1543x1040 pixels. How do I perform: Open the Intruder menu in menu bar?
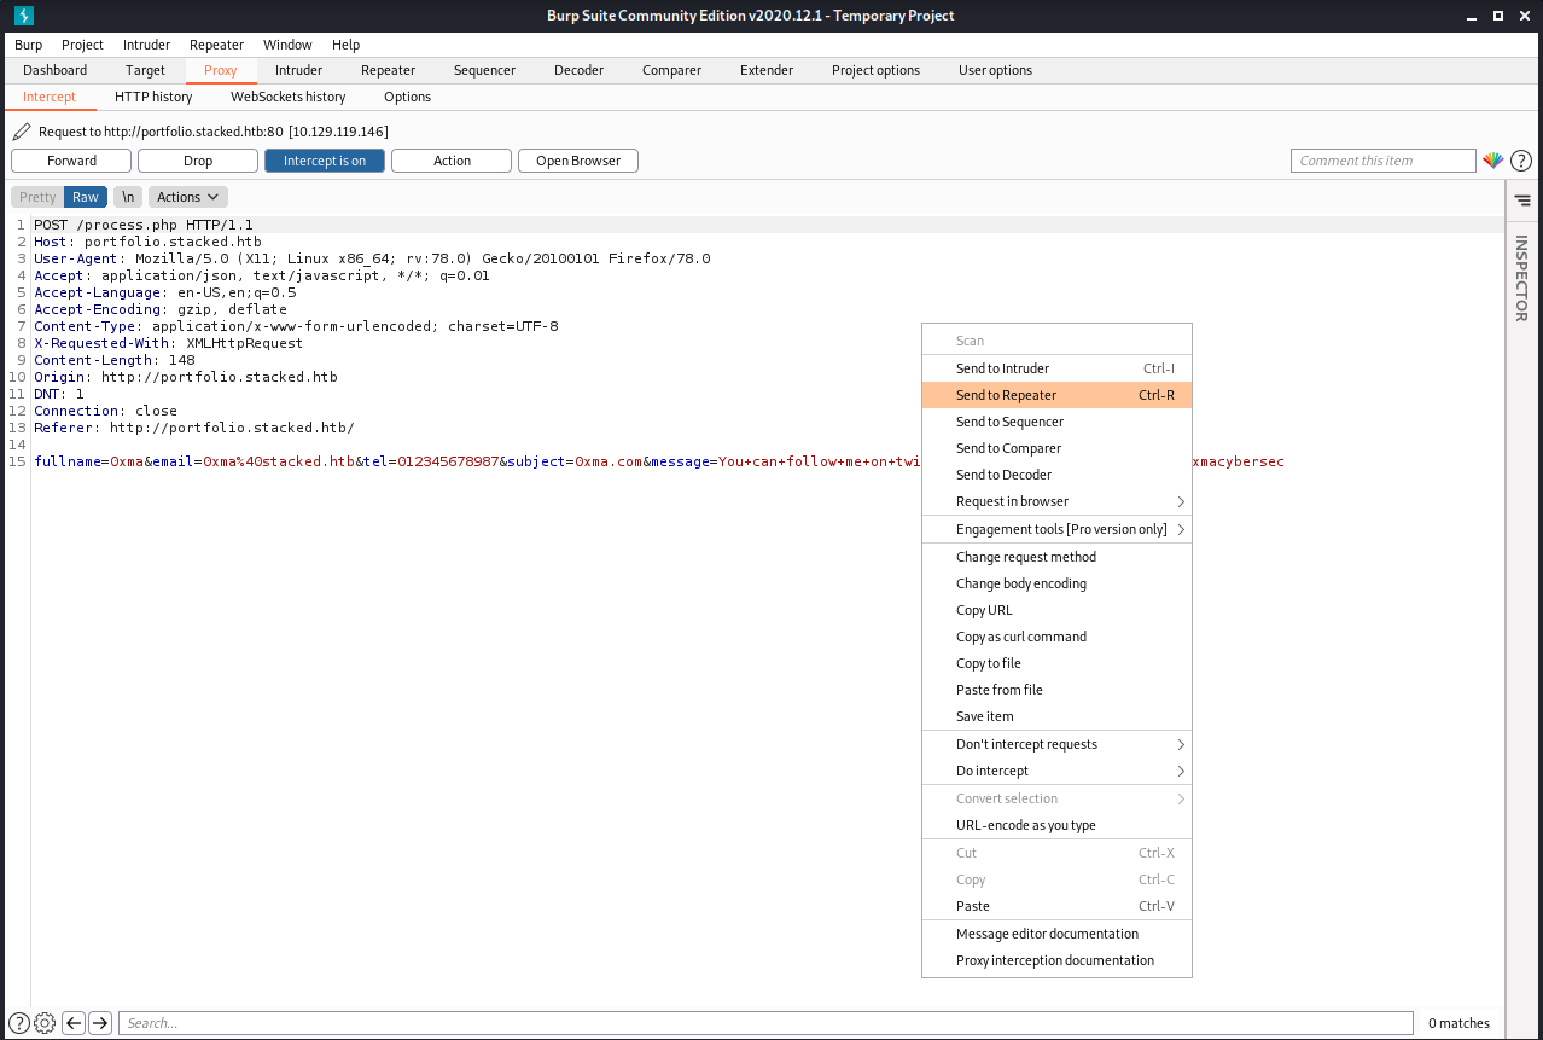pyautogui.click(x=147, y=45)
